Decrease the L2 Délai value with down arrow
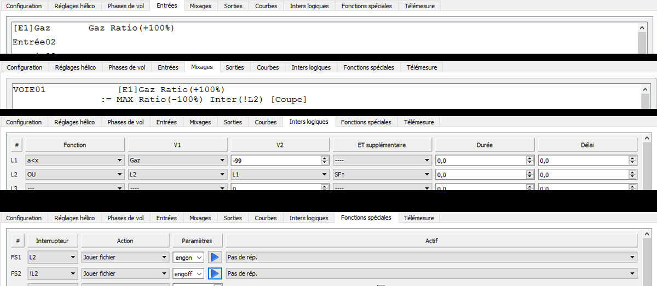This screenshot has width=657, height=286. pyautogui.click(x=632, y=177)
